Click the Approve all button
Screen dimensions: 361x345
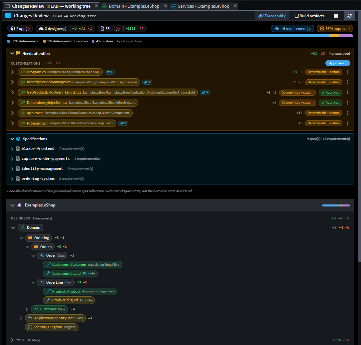click(337, 63)
